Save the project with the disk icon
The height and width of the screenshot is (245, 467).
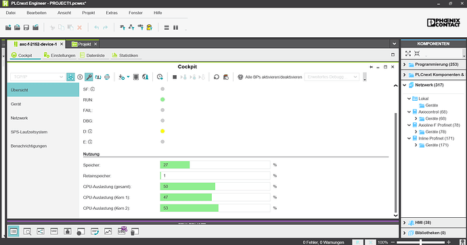coord(26,27)
